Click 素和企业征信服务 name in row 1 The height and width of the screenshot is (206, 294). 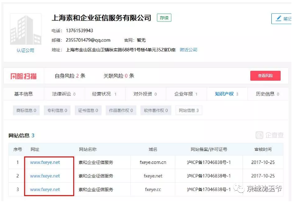pos(96,162)
